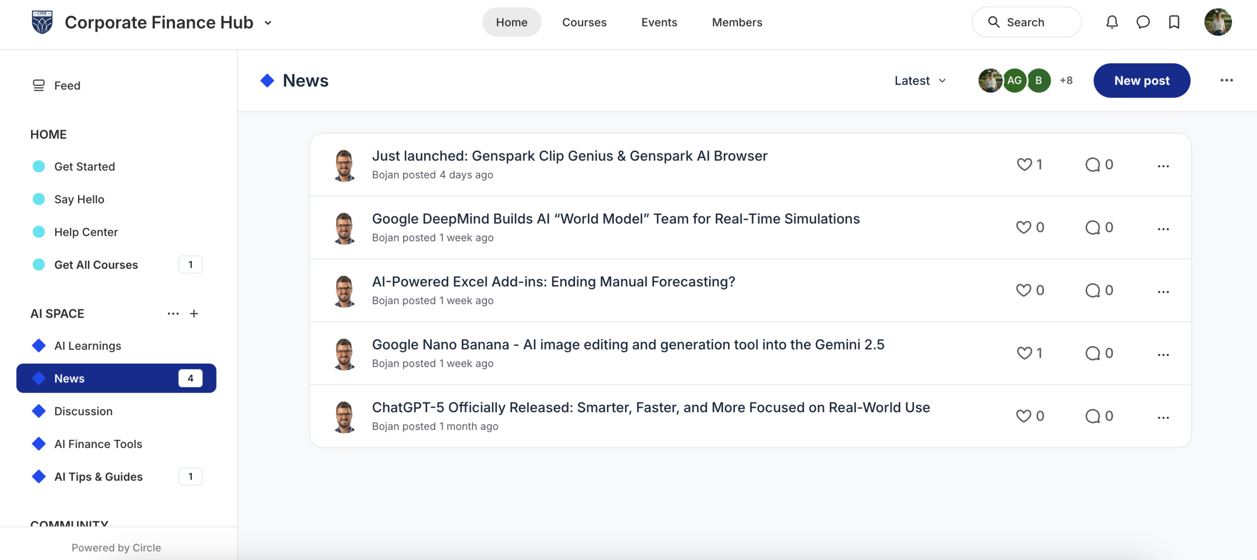The height and width of the screenshot is (560, 1257).
Task: Click the New post button
Action: coord(1141,80)
